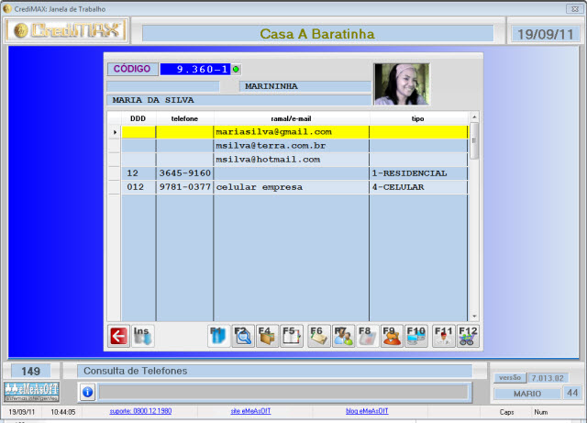The width and height of the screenshot is (587, 423).
Task: Click the F12 toolbar icon
Action: [469, 336]
